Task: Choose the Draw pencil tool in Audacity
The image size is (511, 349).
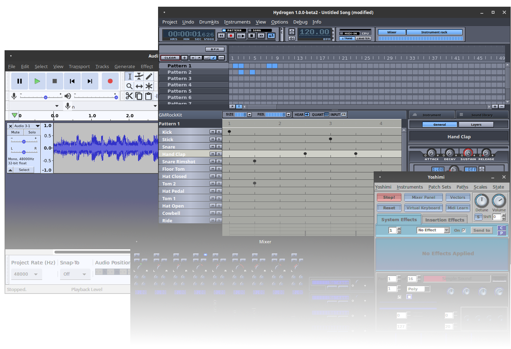Action: point(149,77)
